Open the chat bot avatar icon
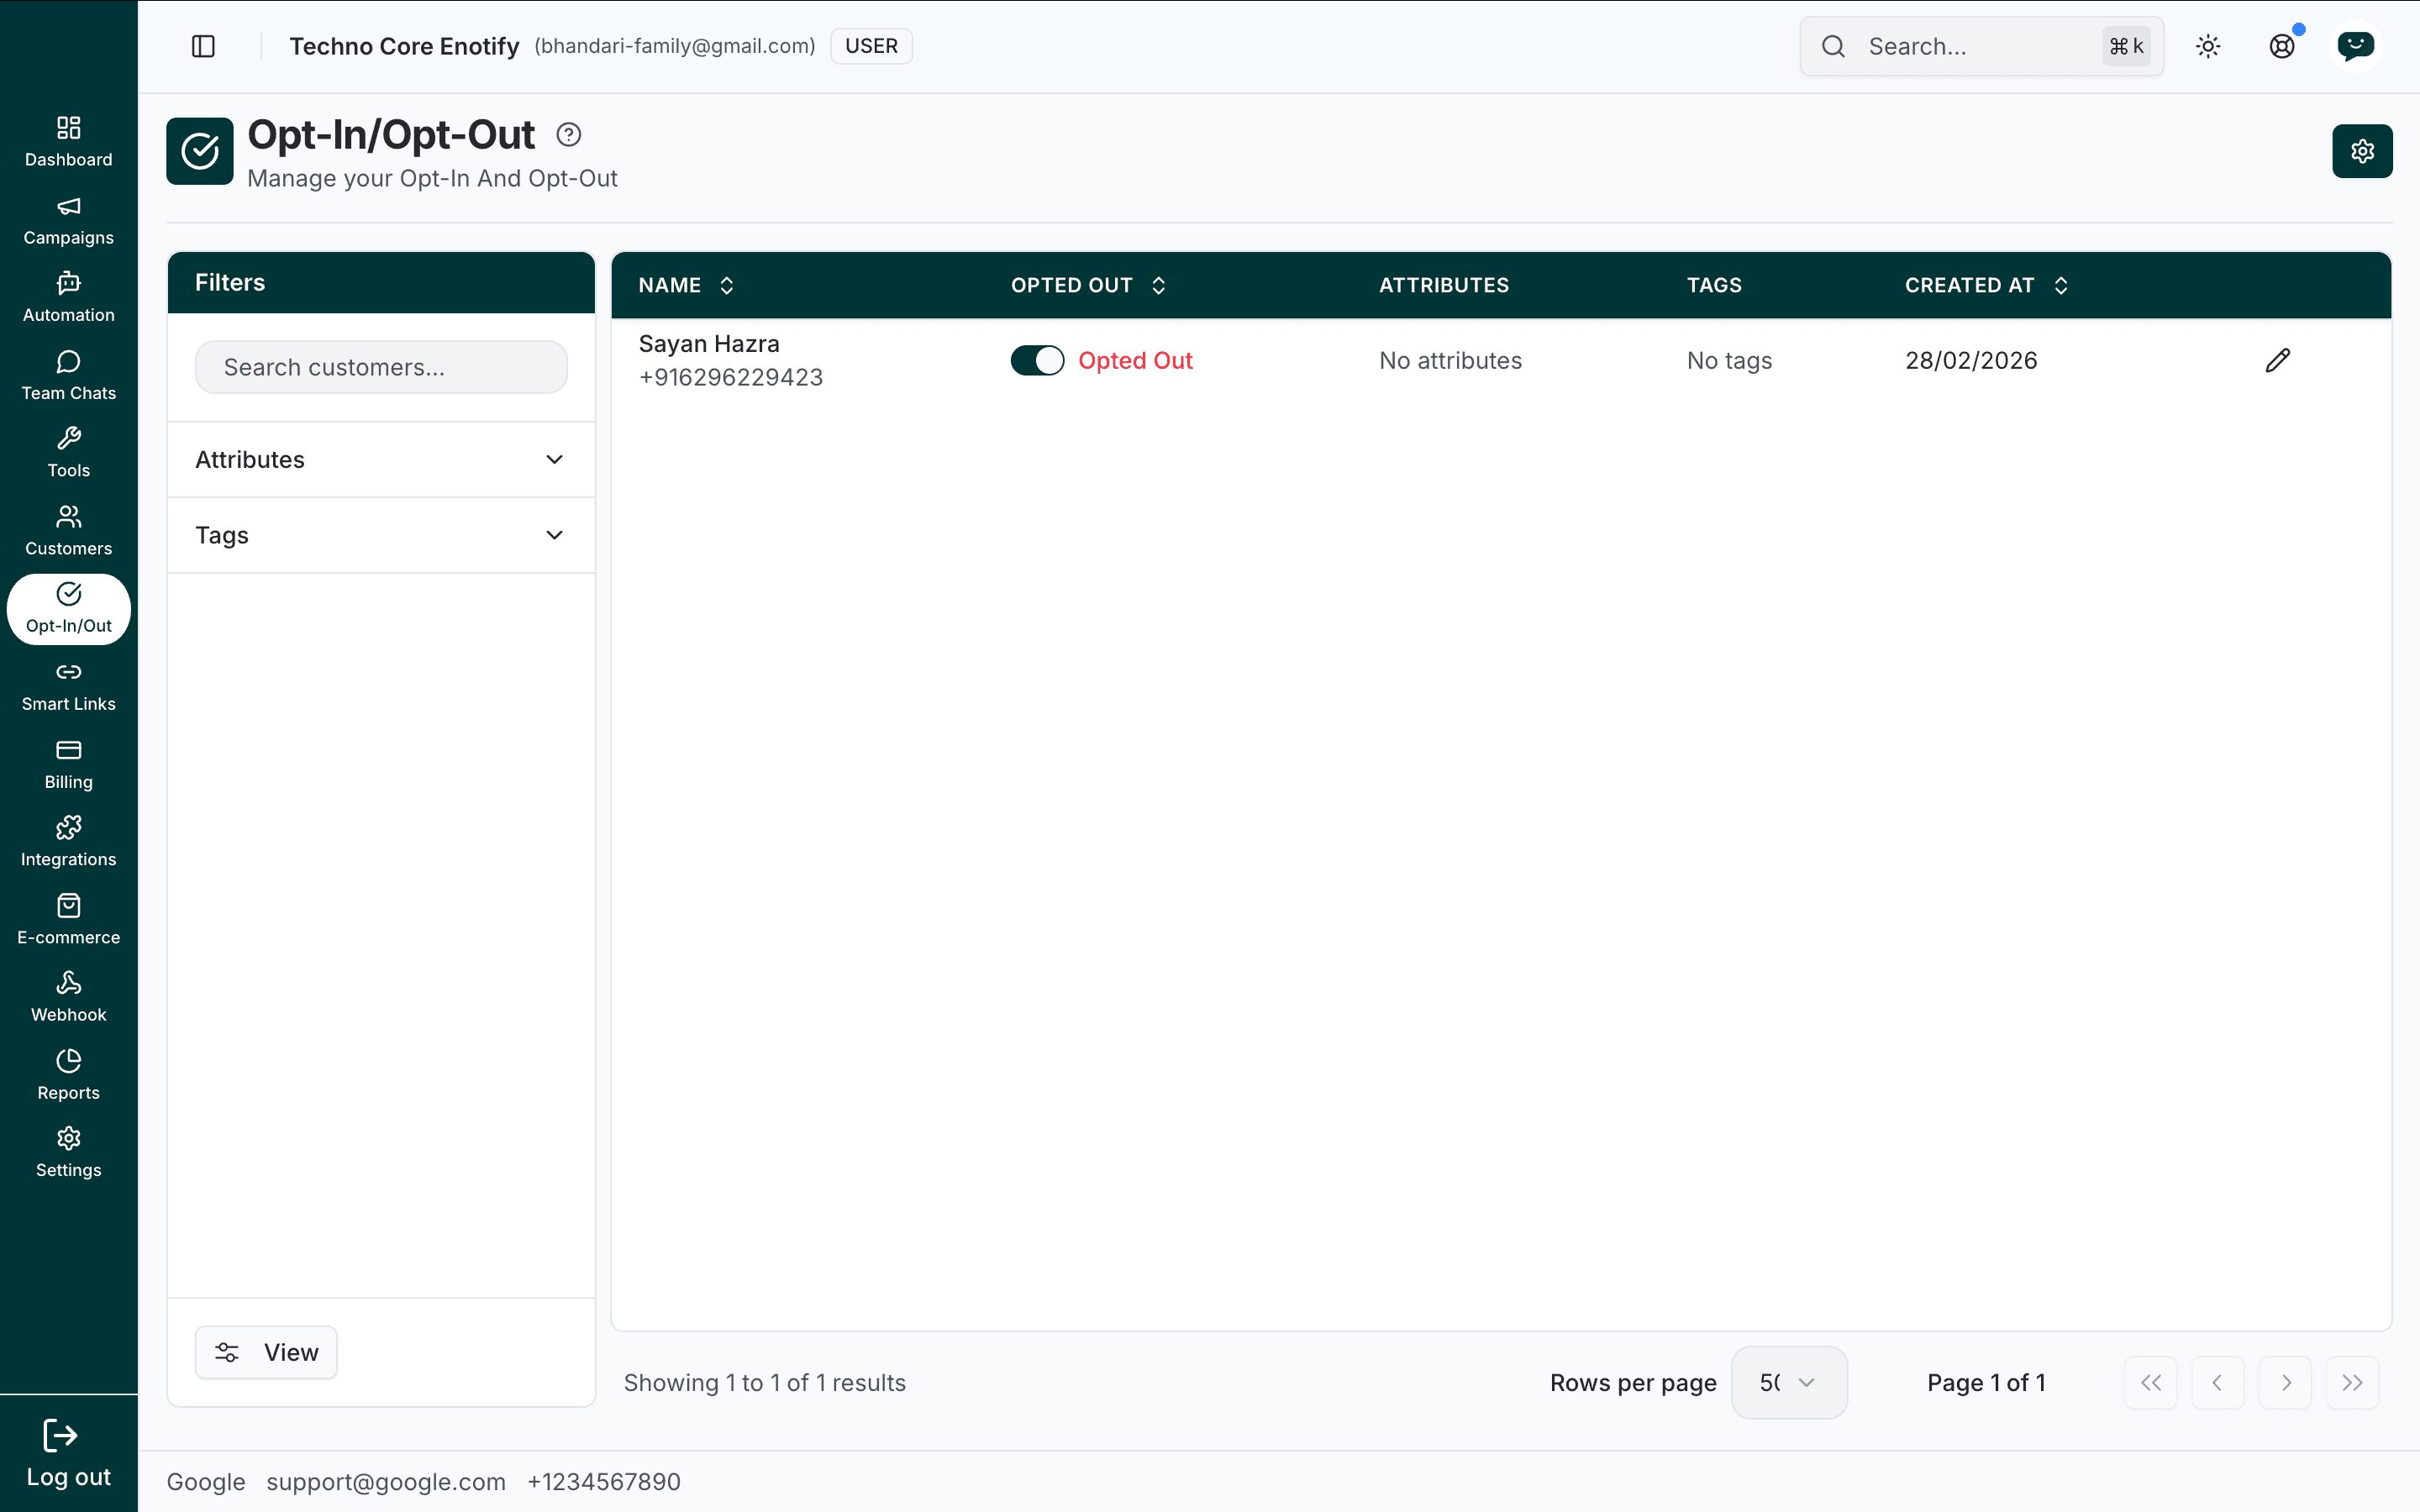This screenshot has width=2420, height=1512. click(x=2356, y=46)
